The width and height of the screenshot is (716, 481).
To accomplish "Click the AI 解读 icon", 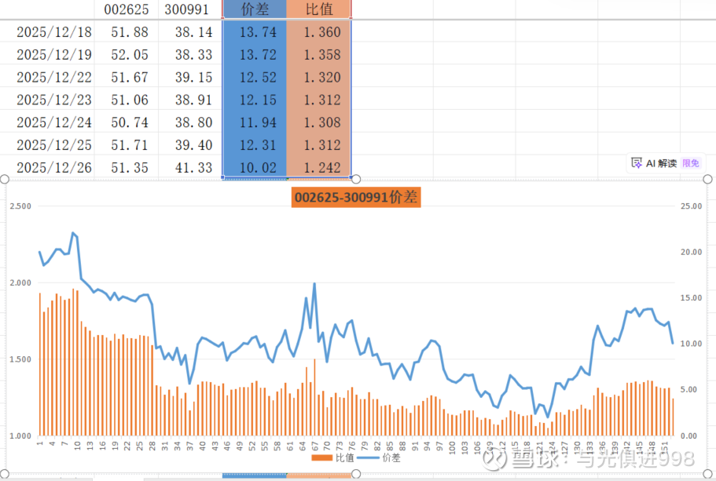I will [637, 163].
